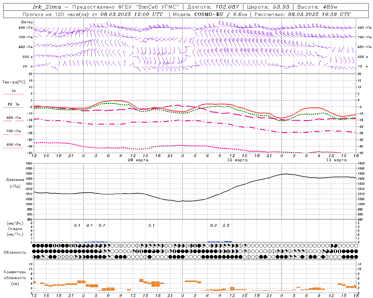Click the (км) unit label for convective clouds
This screenshot has width=373, height=298.
pos(15,284)
